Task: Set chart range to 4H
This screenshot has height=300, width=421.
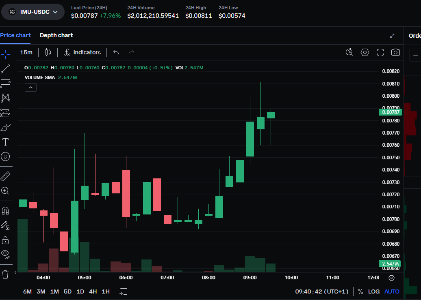Action: pos(93,291)
